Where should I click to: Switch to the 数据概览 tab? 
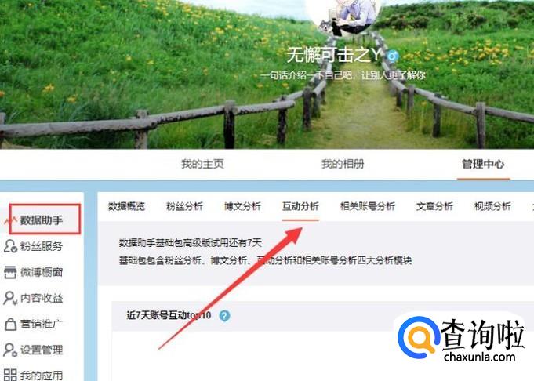pyautogui.click(x=127, y=206)
